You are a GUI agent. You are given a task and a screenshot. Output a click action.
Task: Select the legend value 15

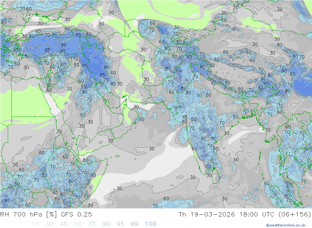pyautogui.click(x=35, y=224)
